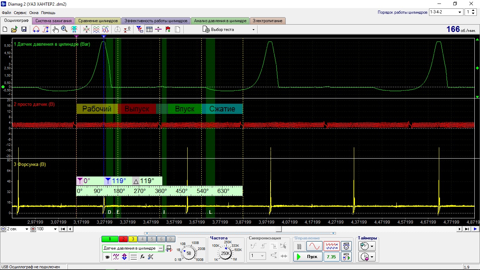Click the multicolor sine waves icon

[x=105, y=30]
